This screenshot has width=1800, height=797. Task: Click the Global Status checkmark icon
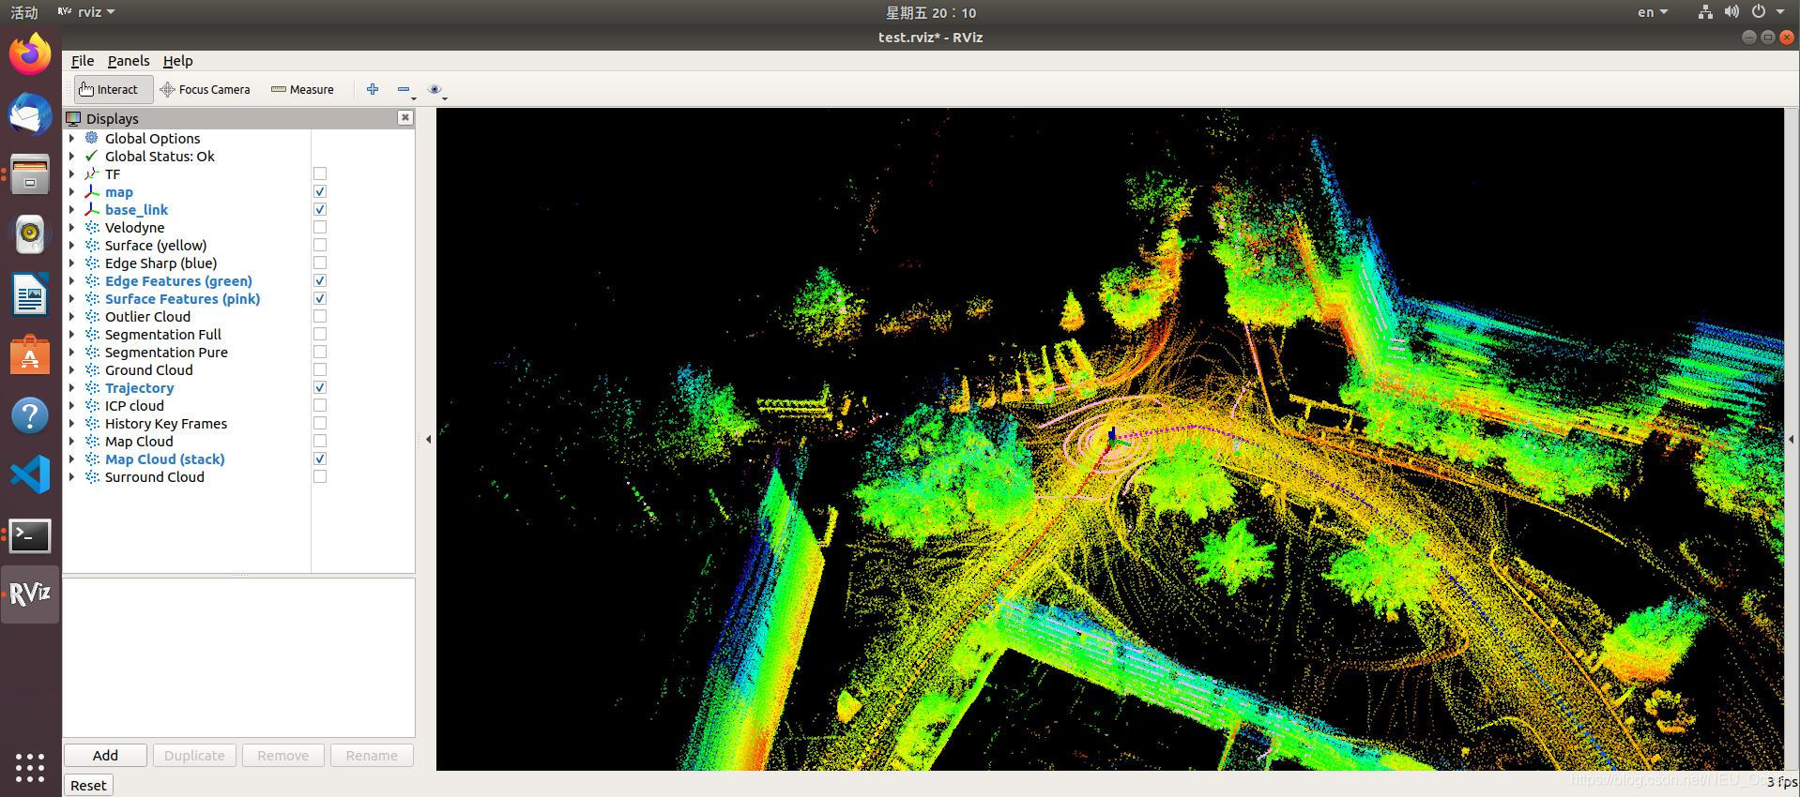91,156
